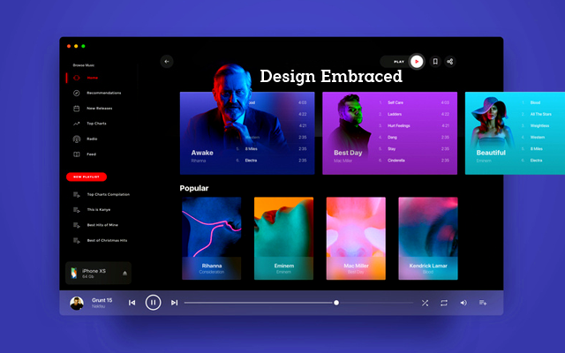Open the This is Kanye playlist
The height and width of the screenshot is (353, 565).
tap(99, 210)
